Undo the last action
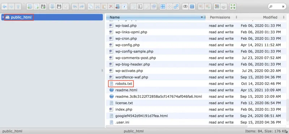The height and width of the screenshot is (134, 289). pos(75,7)
